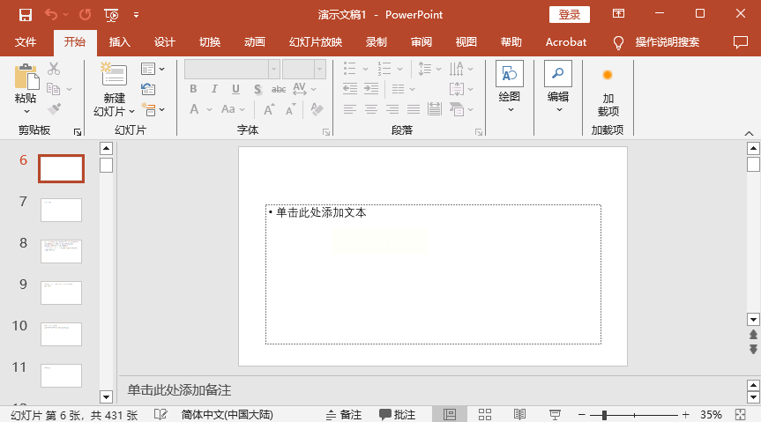The image size is (761, 422).
Task: Save the presentation from the quick access toolbar
Action: [x=25, y=15]
